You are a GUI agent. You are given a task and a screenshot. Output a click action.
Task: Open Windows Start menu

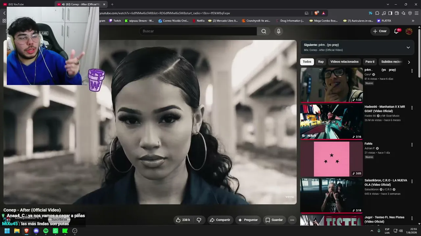pyautogui.click(x=7, y=231)
